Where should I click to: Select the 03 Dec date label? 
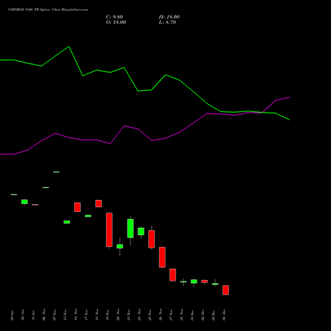tap(213, 315)
